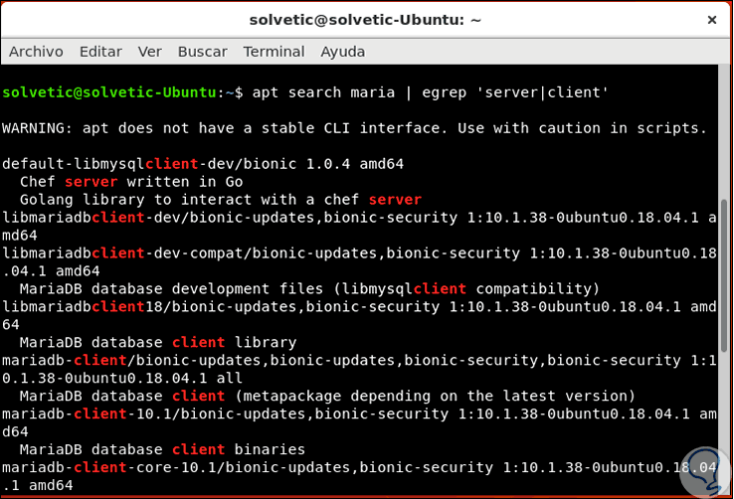Open the Terminal menu

274,52
